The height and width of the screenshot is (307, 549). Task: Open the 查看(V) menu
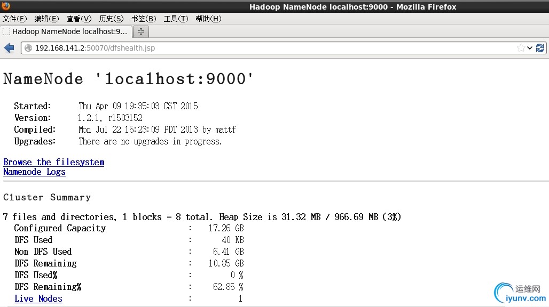79,19
